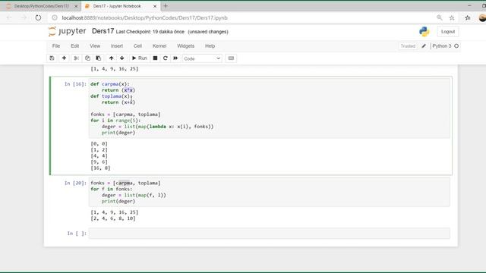Image resolution: width=486 pixels, height=273 pixels.
Task: Rename the notebook by clicking Ders17 title
Action: (x=103, y=31)
